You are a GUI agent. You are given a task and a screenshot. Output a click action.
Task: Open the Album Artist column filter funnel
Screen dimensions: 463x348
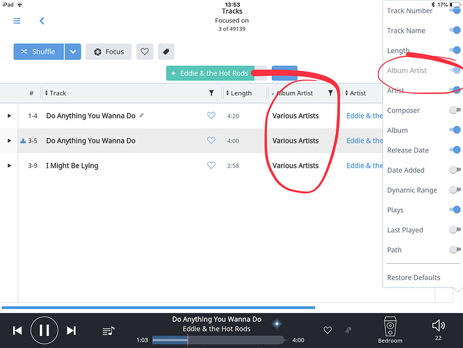[x=330, y=93]
